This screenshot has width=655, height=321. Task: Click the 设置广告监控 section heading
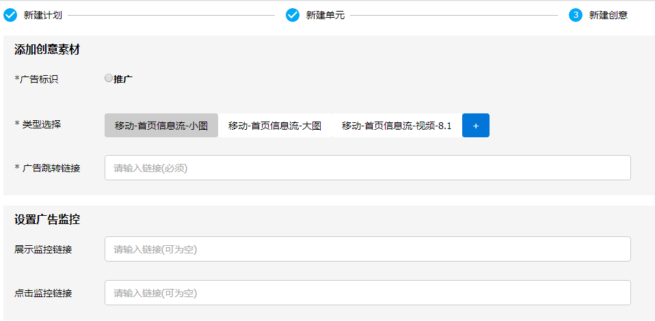[46, 219]
